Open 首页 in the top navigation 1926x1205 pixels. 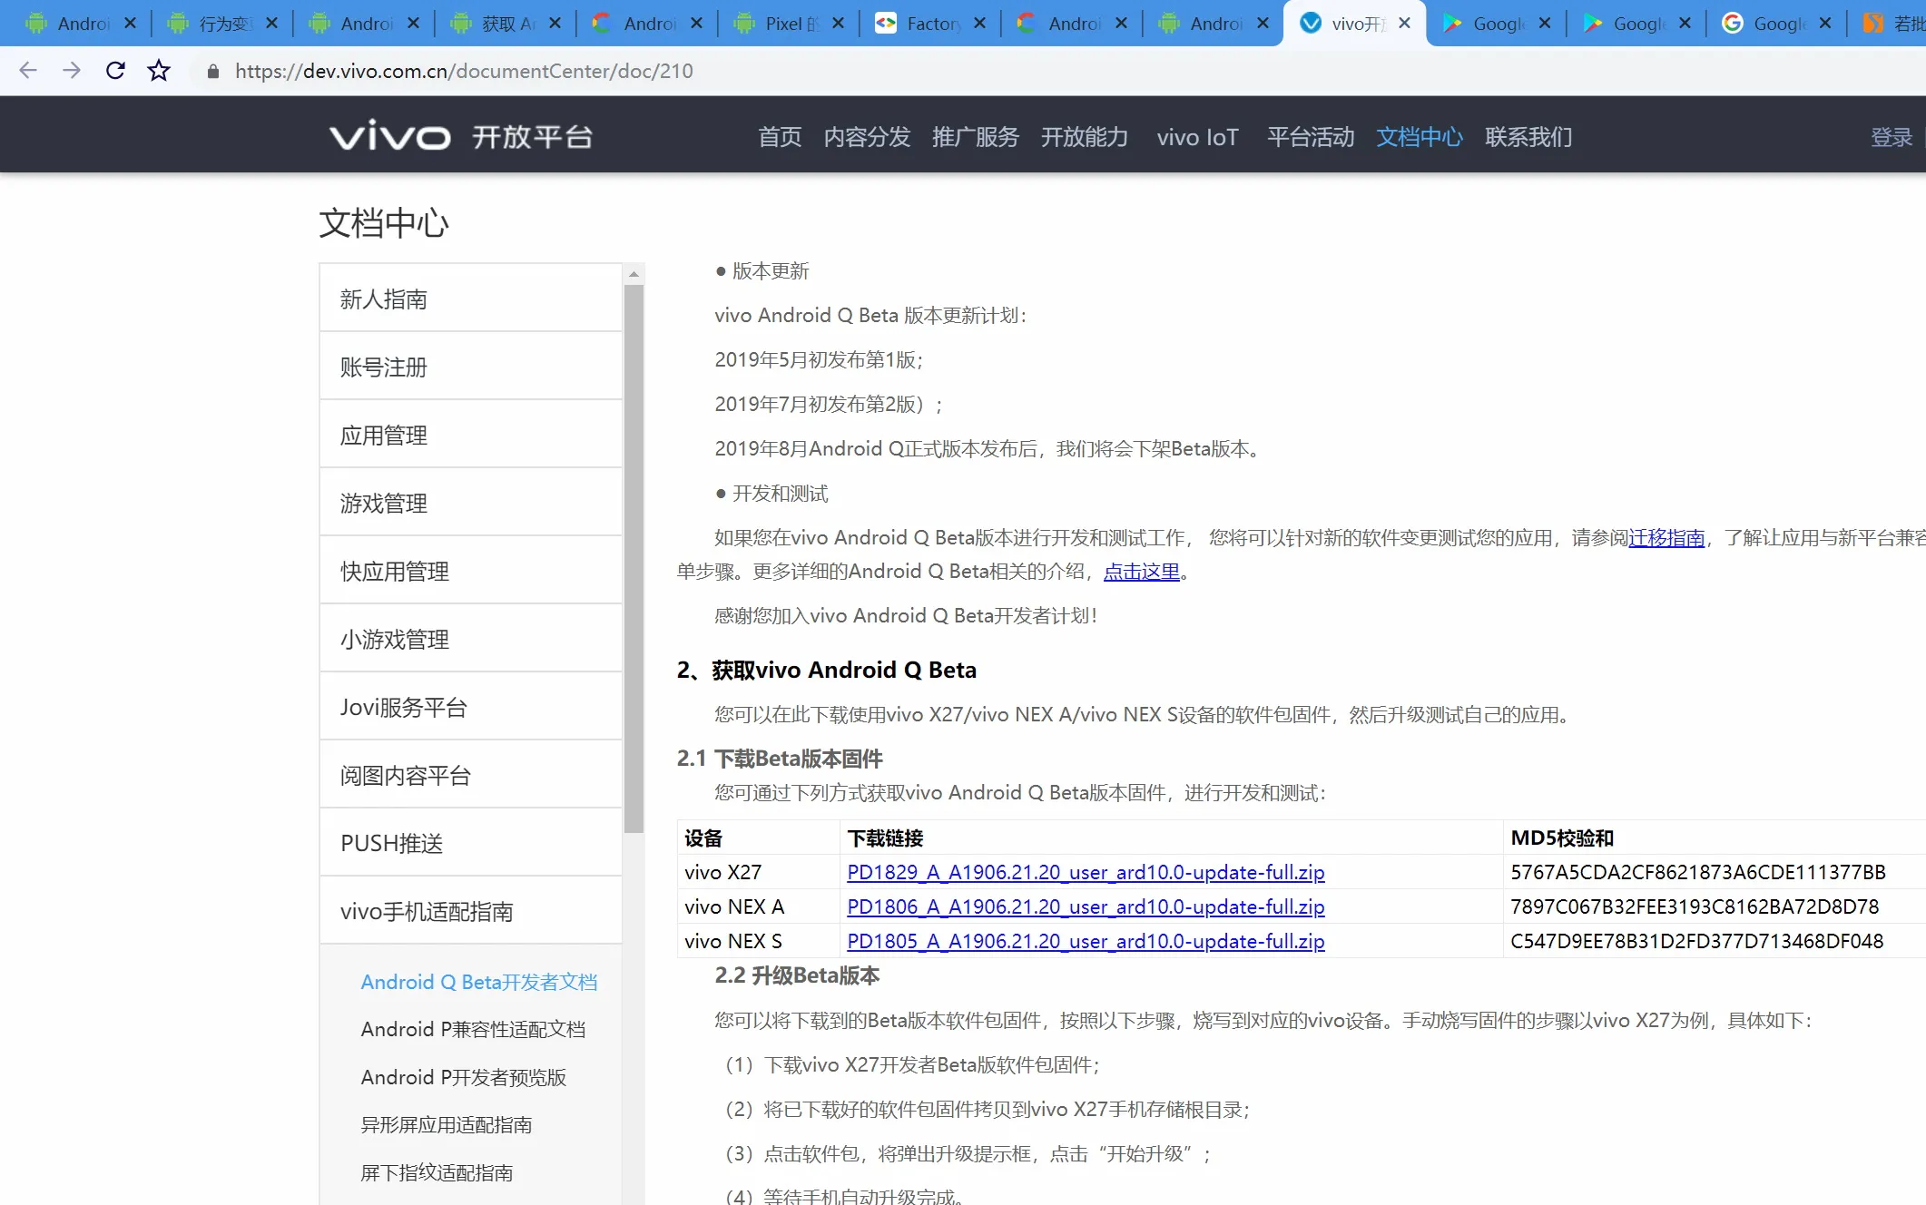[781, 137]
